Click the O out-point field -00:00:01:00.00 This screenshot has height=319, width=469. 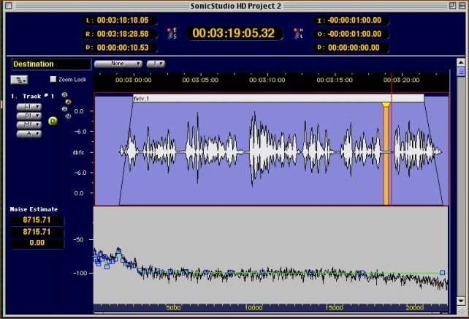tap(351, 34)
